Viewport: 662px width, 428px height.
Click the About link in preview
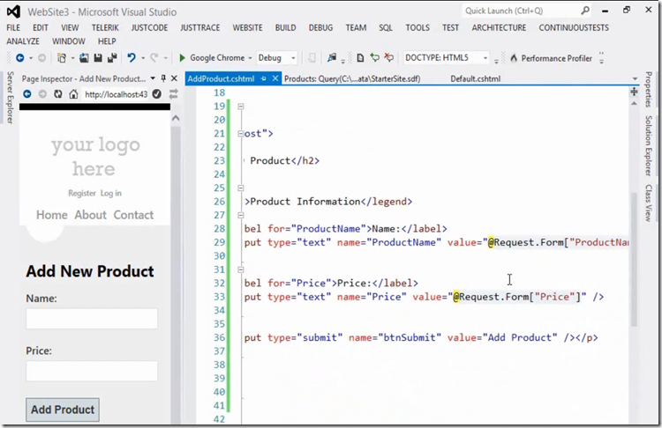90,215
